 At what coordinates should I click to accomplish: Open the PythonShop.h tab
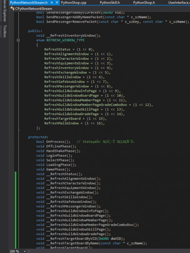[144, 3]
